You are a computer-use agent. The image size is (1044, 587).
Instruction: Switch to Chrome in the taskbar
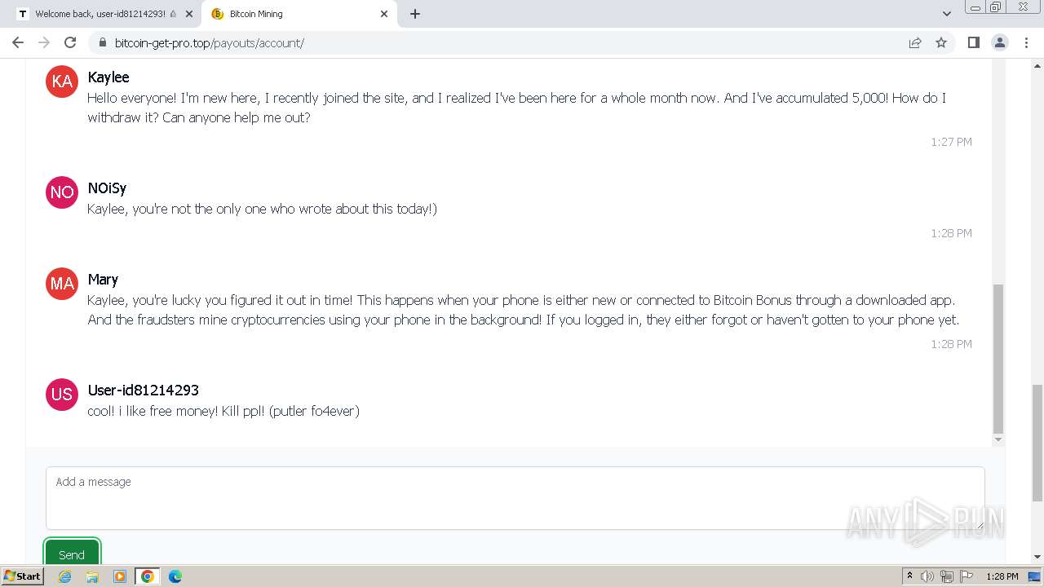(x=148, y=576)
